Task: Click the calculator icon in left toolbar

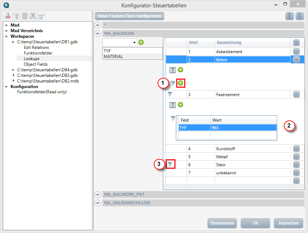Action: [x=25, y=16]
